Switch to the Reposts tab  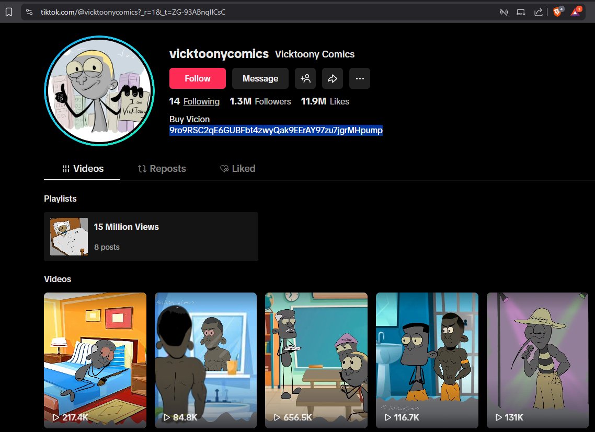pyautogui.click(x=162, y=169)
